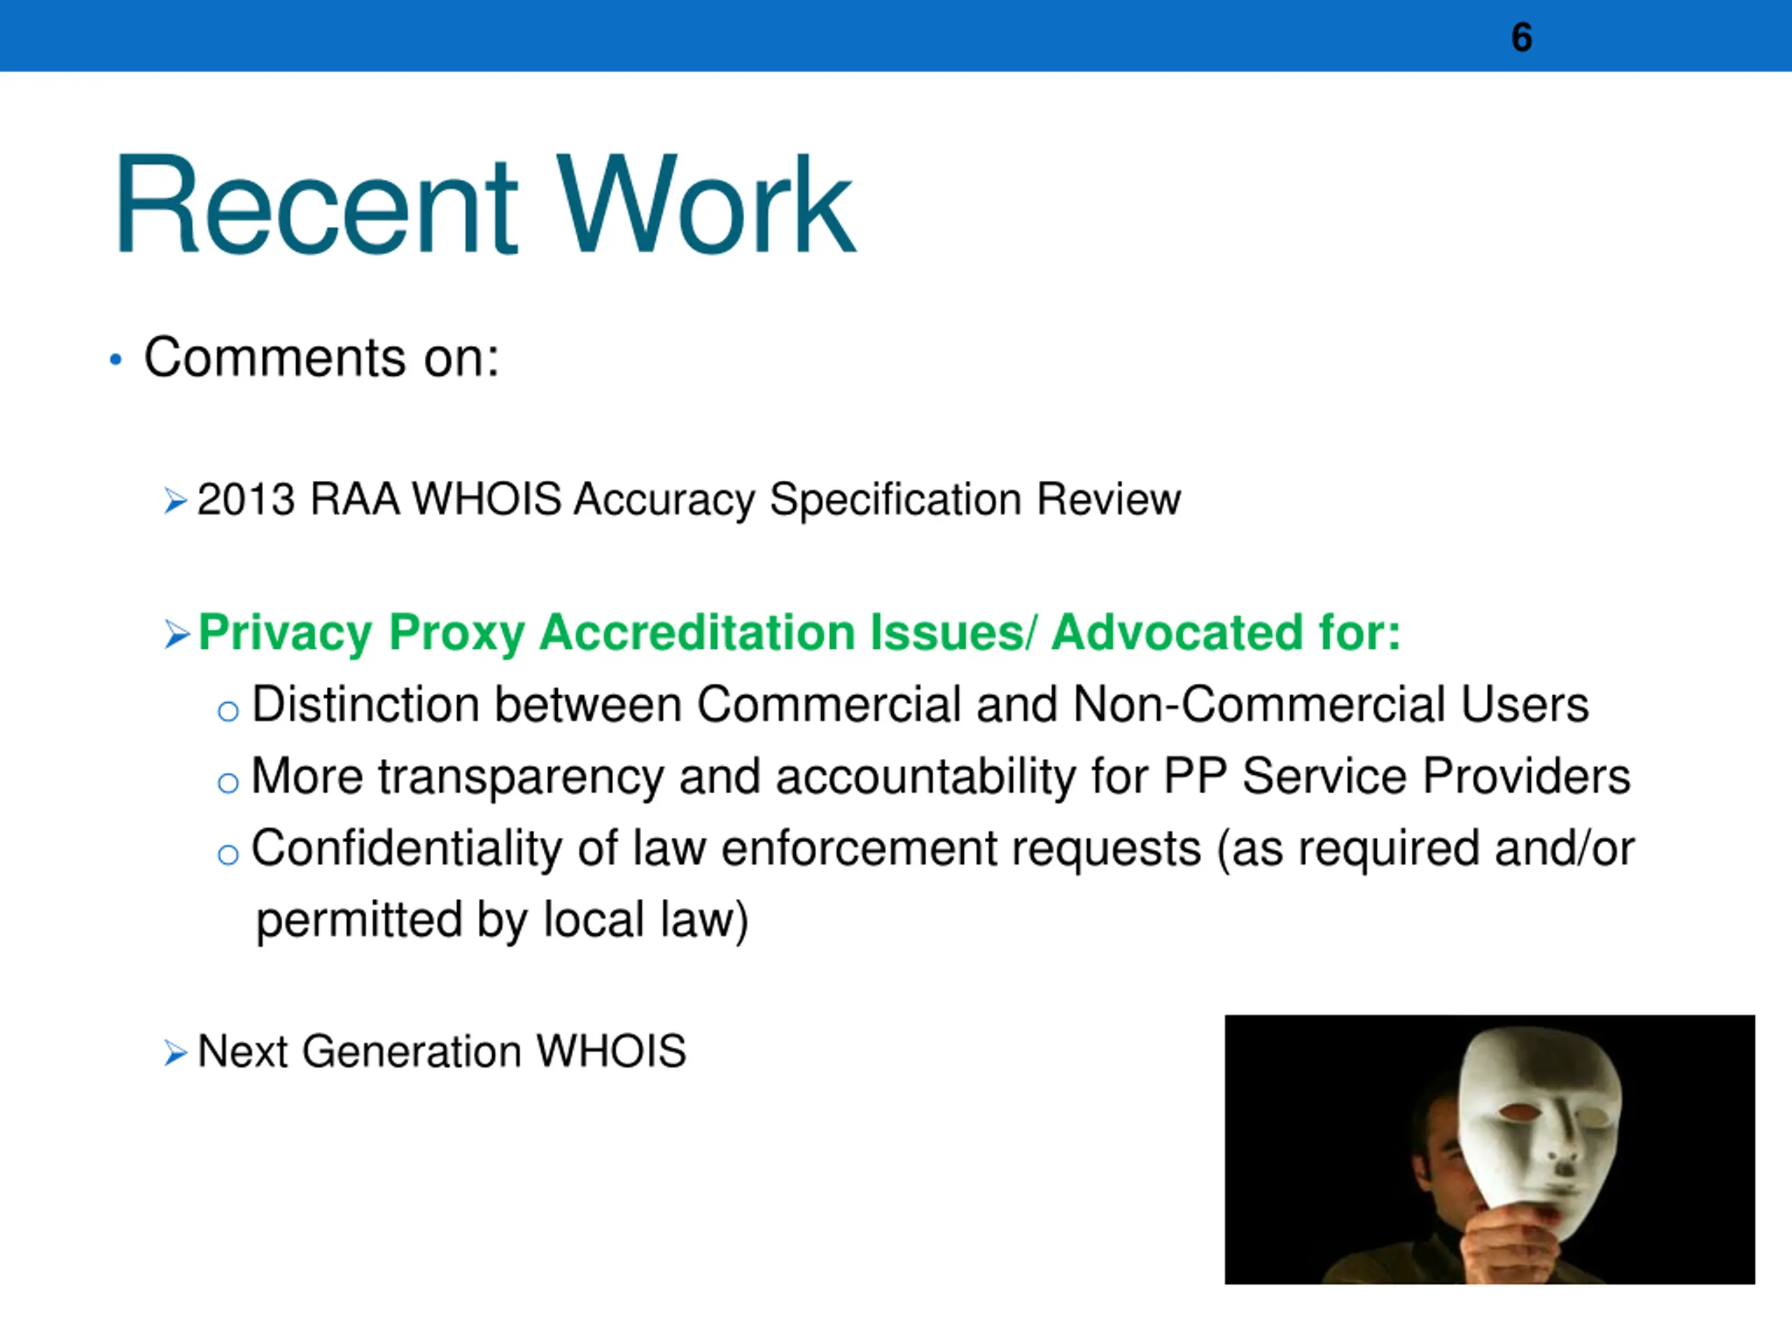This screenshot has height=1344, width=1792.
Task: Select Distinction between Commercial and Non-Commercial Users
Action: pos(920,704)
